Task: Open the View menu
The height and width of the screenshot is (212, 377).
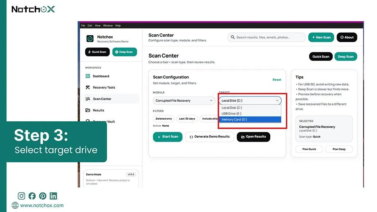Action: [98, 25]
